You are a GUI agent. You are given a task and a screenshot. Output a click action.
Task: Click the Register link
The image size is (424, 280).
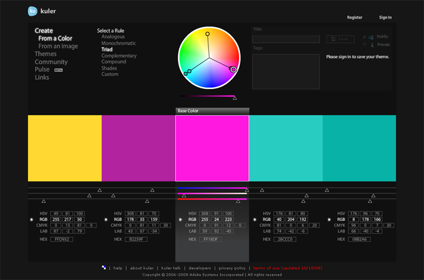click(x=354, y=18)
